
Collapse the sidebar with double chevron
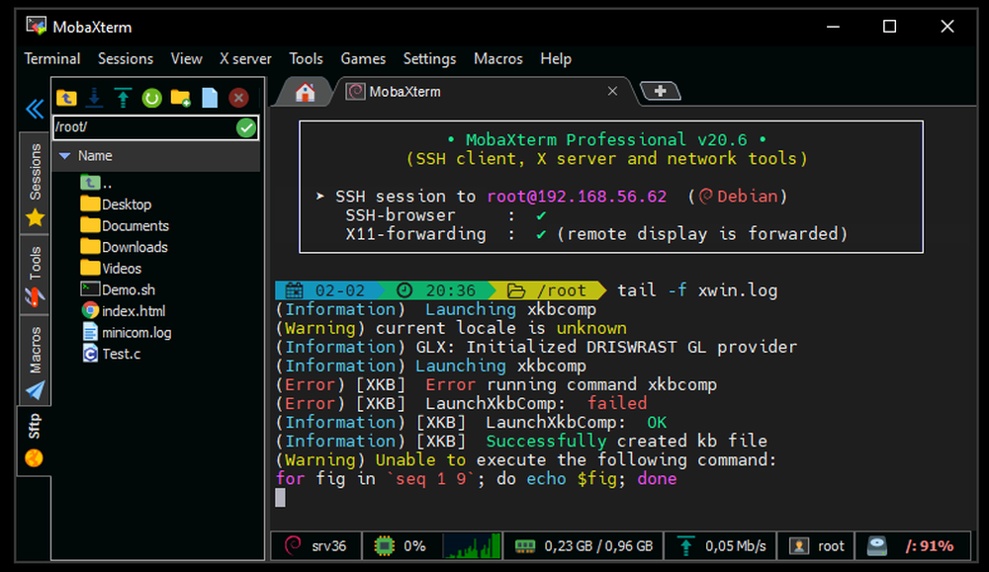[34, 109]
